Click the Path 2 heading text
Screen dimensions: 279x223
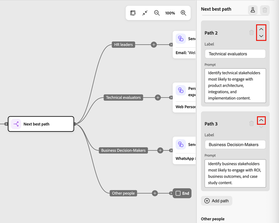click(x=211, y=33)
